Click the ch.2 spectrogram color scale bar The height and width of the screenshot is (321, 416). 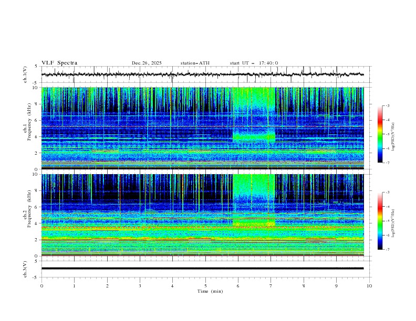380,221
